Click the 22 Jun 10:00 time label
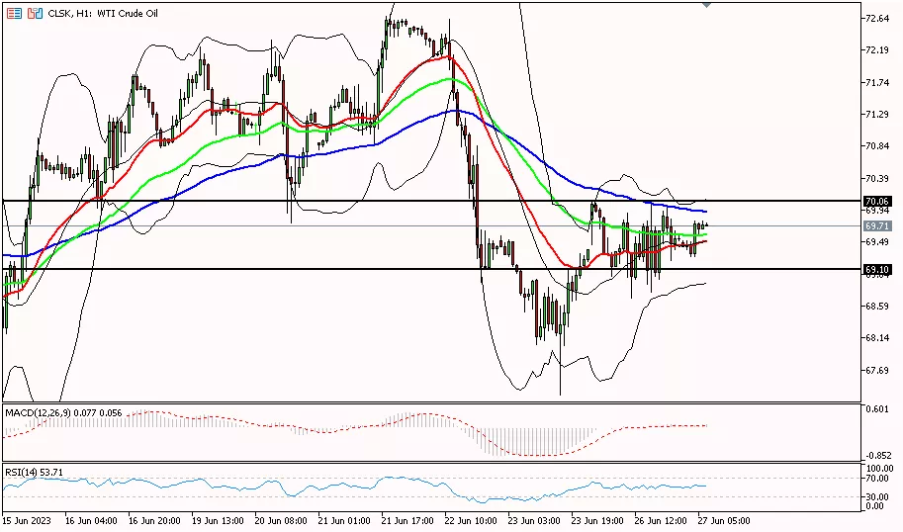 471,519
